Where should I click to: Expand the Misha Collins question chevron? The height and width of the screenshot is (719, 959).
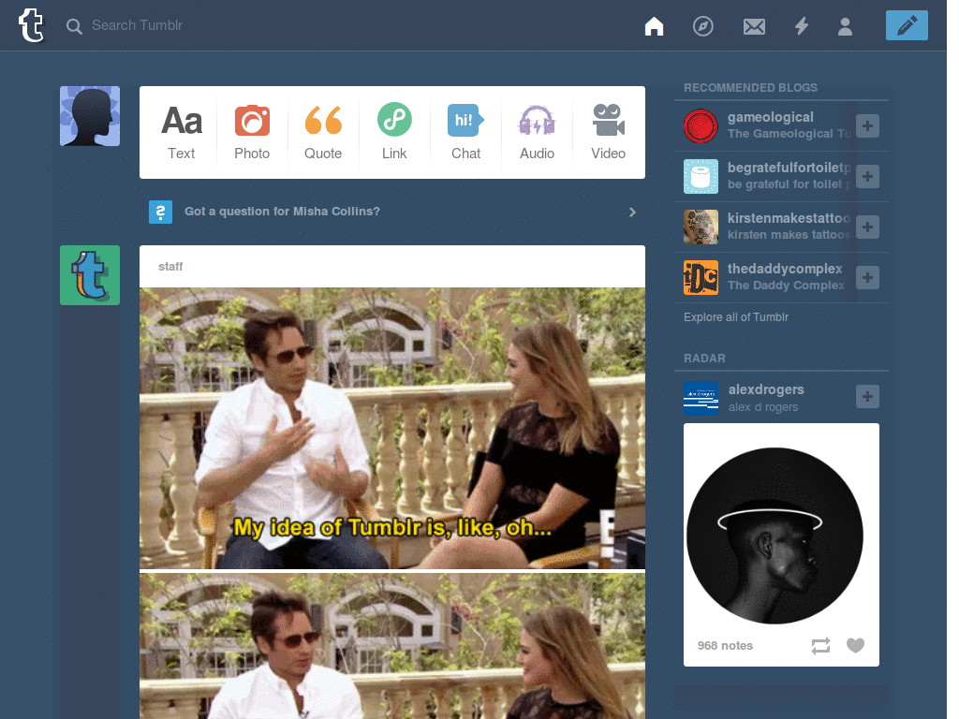pos(632,213)
